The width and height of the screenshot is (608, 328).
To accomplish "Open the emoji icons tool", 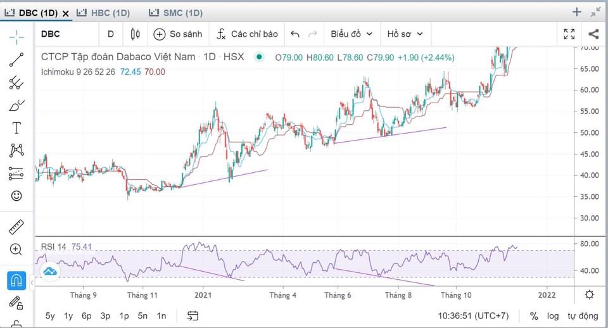I will 16,196.
